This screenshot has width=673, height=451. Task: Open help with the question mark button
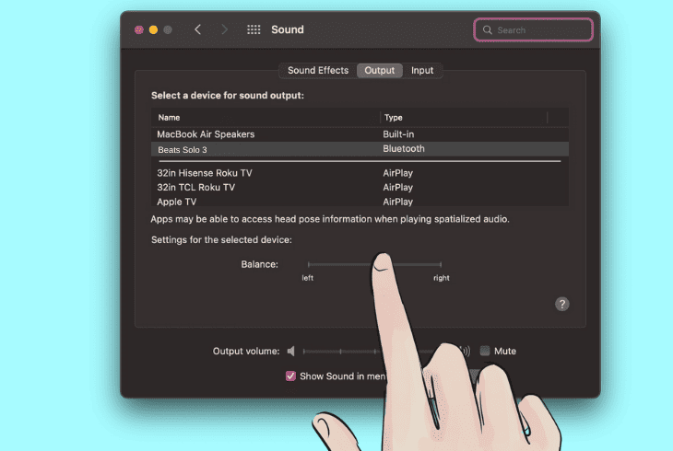point(561,304)
